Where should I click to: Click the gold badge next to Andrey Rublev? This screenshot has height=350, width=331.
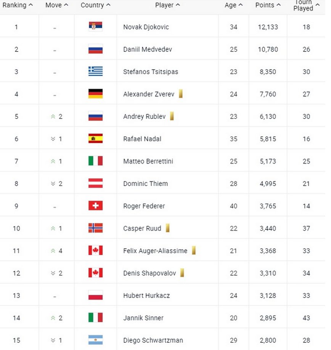(172, 116)
